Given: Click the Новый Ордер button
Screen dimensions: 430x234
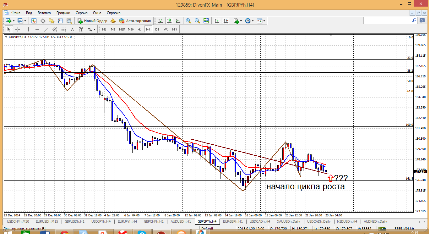Looking at the screenshot, I should pyautogui.click(x=93, y=21).
